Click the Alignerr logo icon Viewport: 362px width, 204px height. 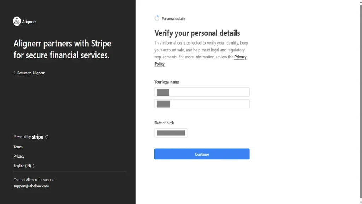pyautogui.click(x=17, y=21)
